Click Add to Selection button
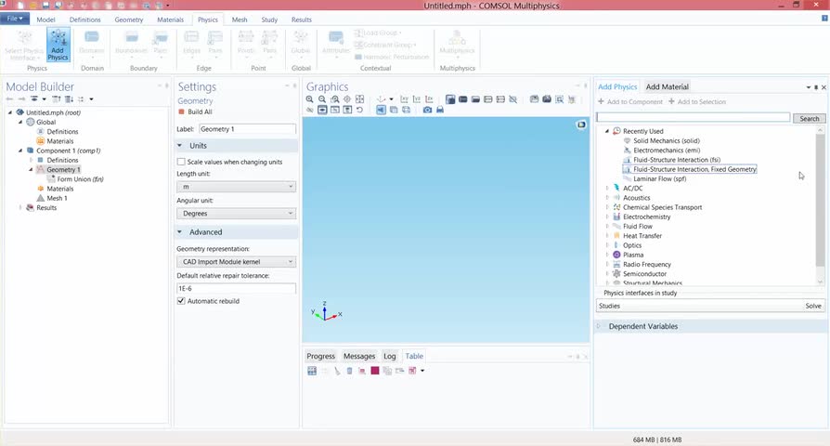The height and width of the screenshot is (446, 830). point(697,101)
